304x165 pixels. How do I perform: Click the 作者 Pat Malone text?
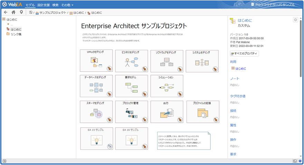pos(240,42)
